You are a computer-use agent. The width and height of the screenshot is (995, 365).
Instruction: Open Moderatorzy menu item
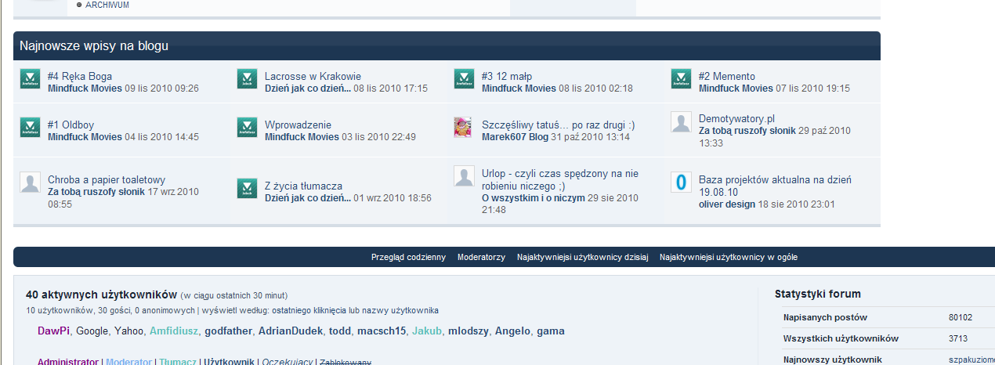tap(481, 257)
